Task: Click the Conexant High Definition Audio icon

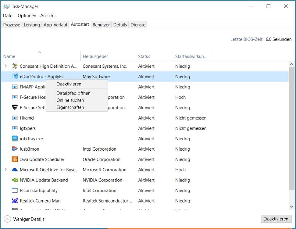Action: (x=15, y=66)
